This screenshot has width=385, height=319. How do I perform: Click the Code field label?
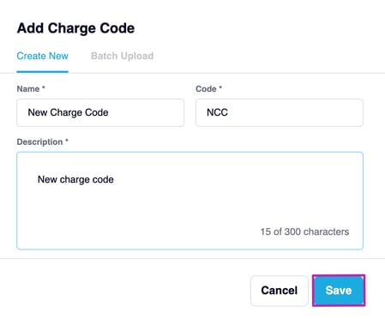tap(206, 89)
